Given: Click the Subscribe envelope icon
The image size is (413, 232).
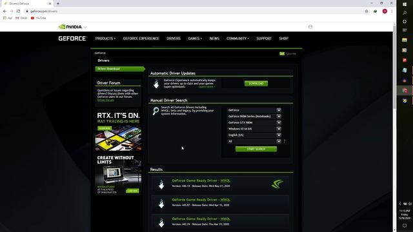Looking at the screenshot, I should (282, 53).
